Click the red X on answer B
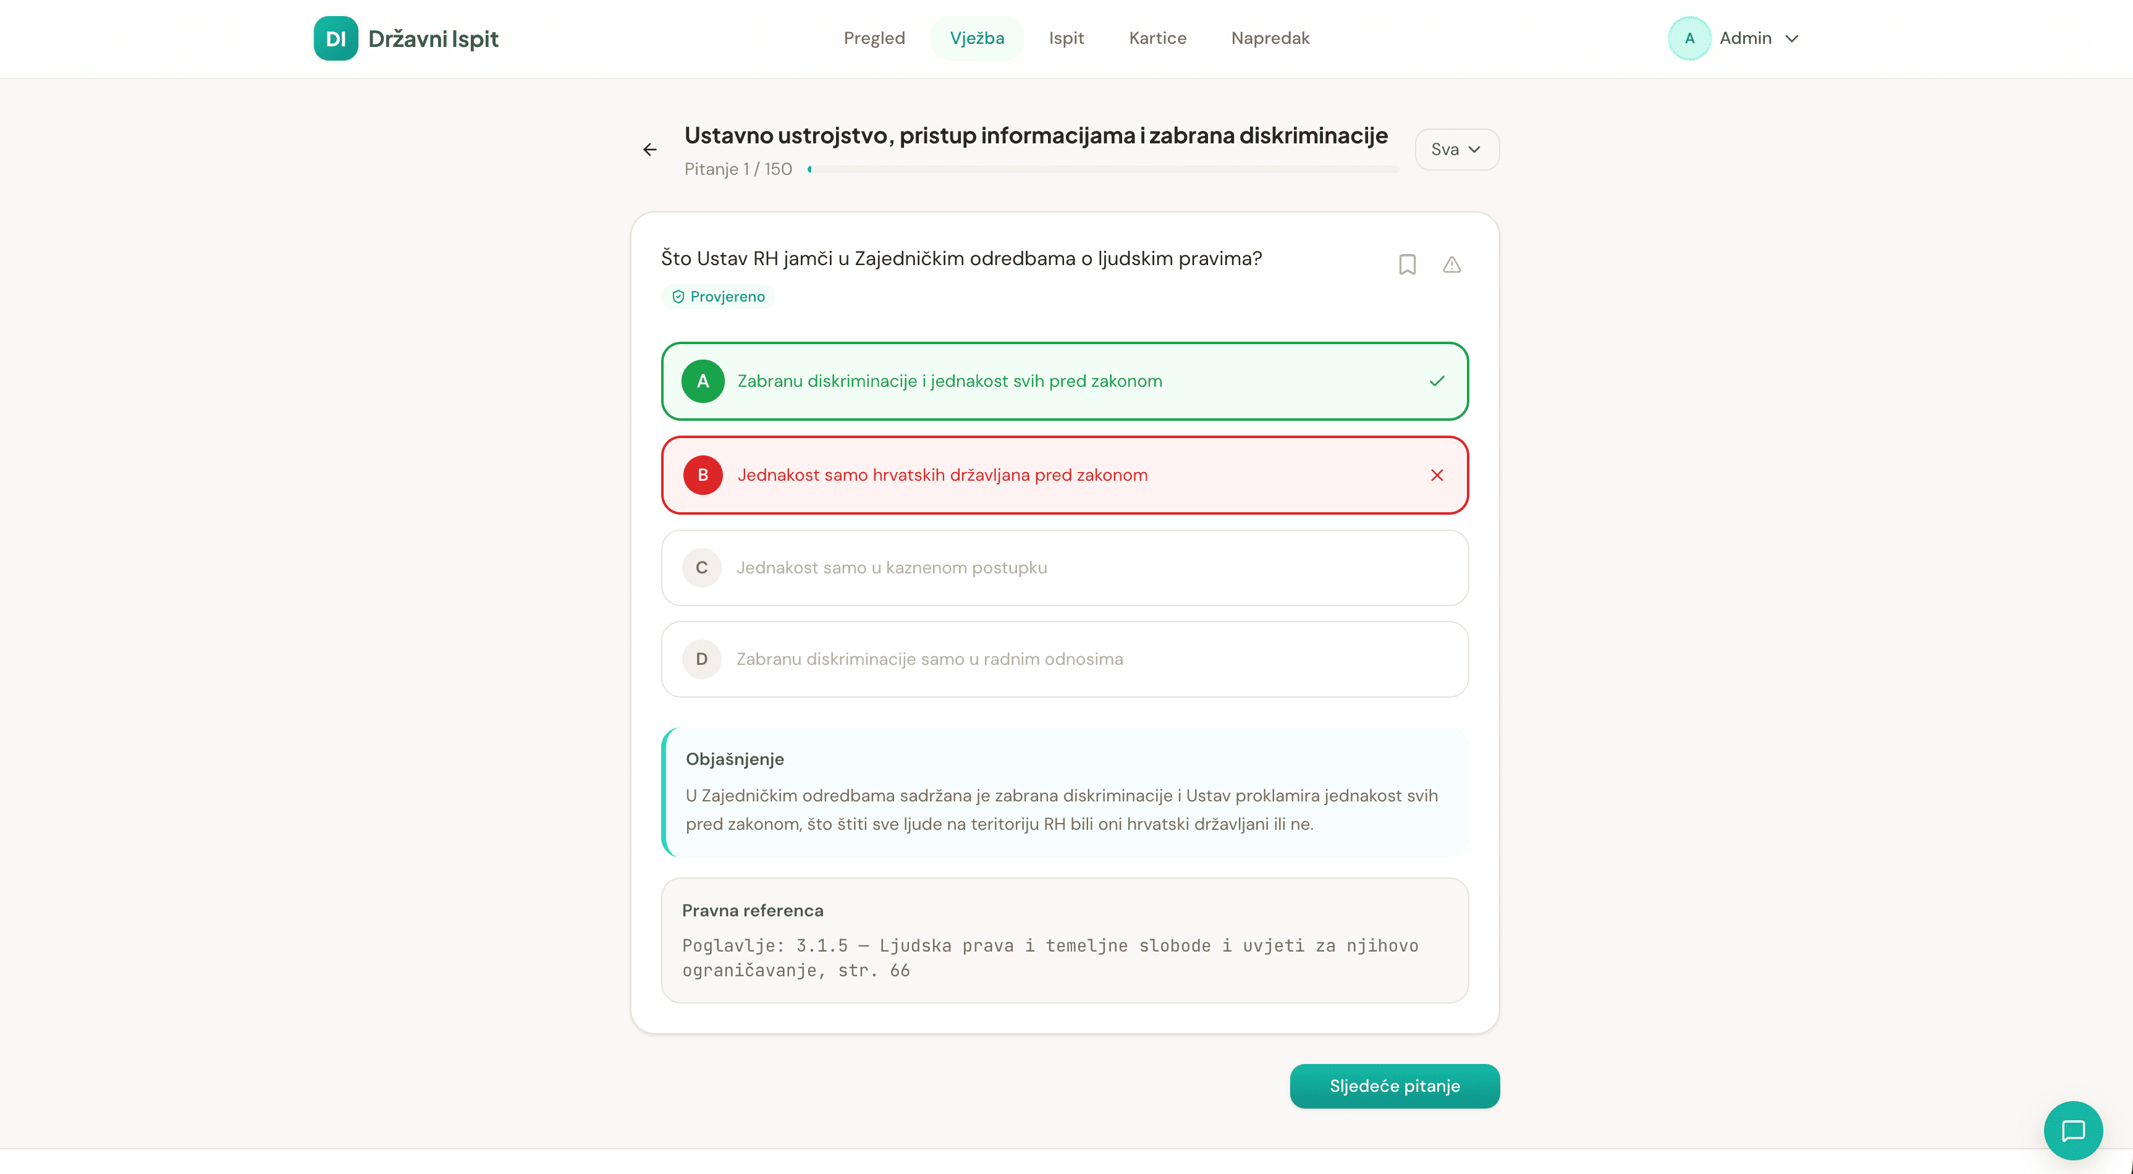Image resolution: width=2133 pixels, height=1174 pixels. (1437, 475)
